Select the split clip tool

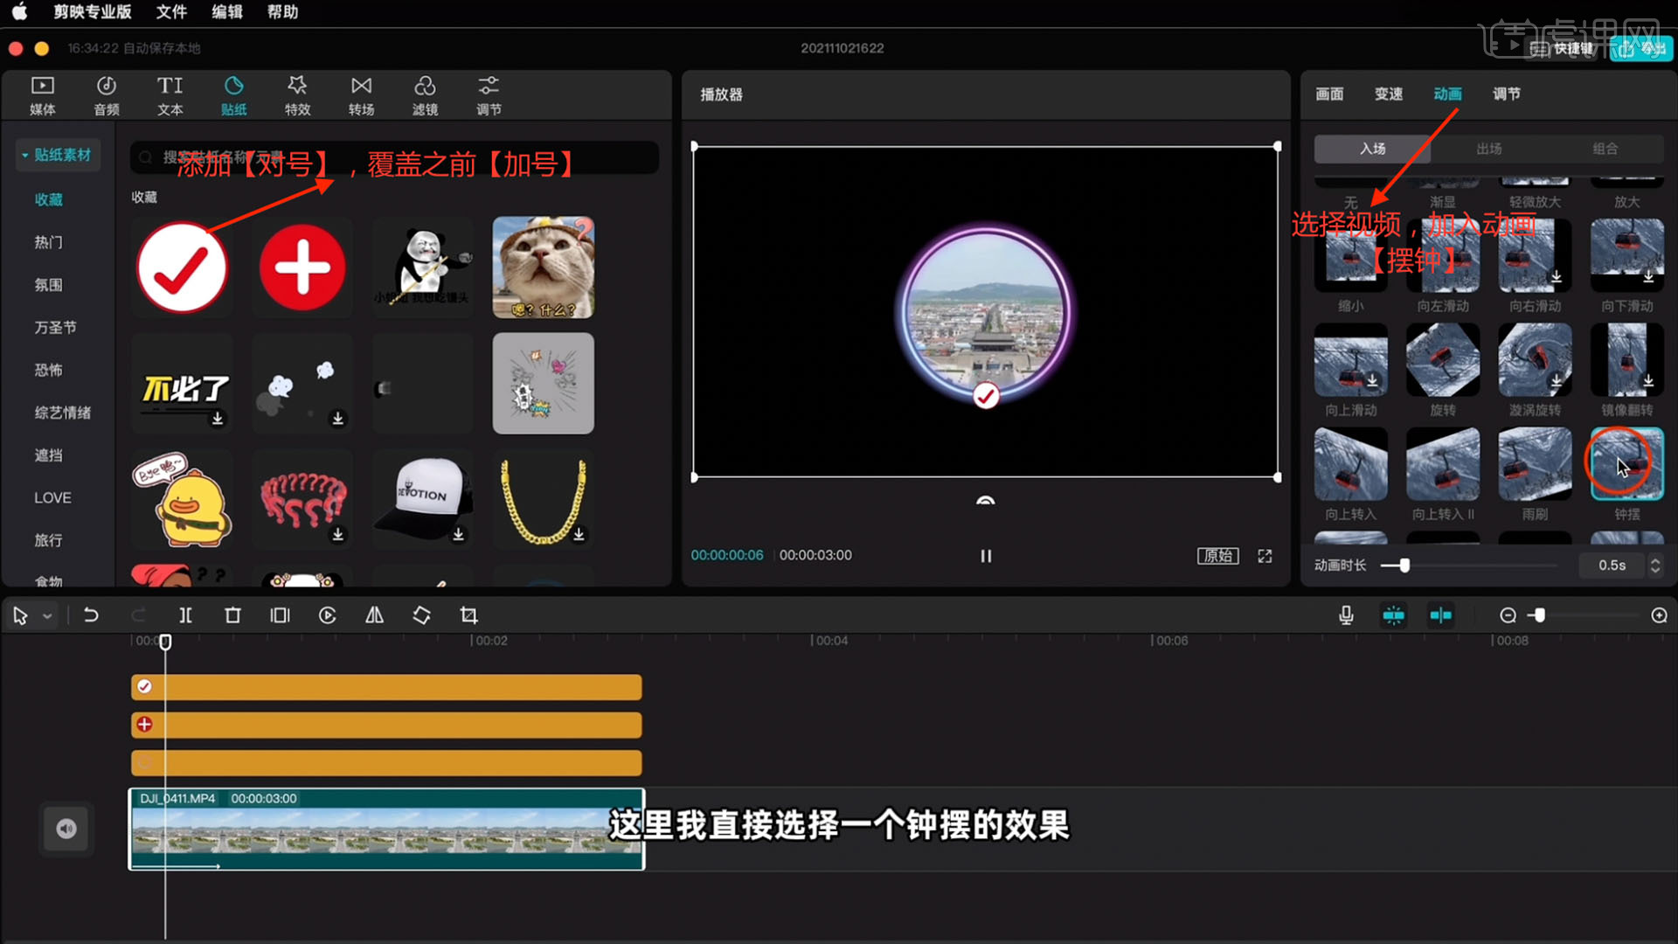[185, 615]
